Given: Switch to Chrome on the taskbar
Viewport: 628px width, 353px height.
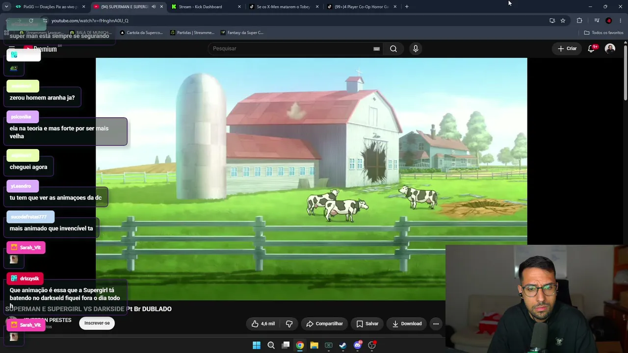Looking at the screenshot, I should [x=300, y=345].
